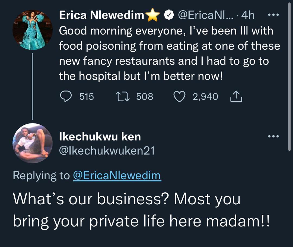
Task: Open more options on Erica's tweet
Action: point(273,15)
